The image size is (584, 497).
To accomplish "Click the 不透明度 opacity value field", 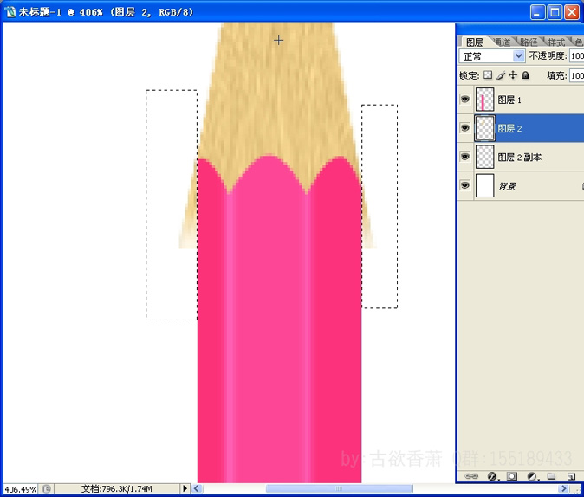I will pos(576,56).
